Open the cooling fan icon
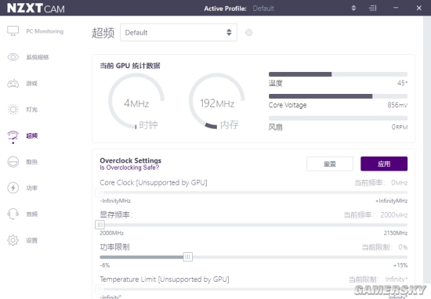 click(x=13, y=162)
